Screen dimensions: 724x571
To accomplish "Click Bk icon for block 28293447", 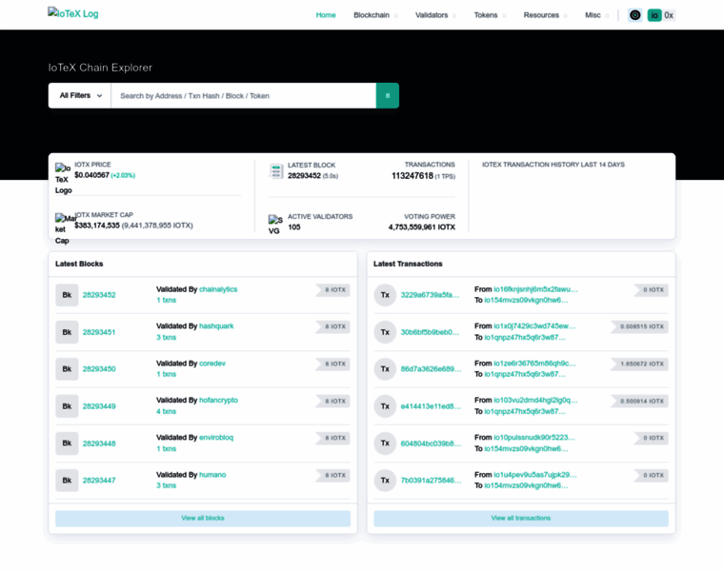I will [x=67, y=481].
